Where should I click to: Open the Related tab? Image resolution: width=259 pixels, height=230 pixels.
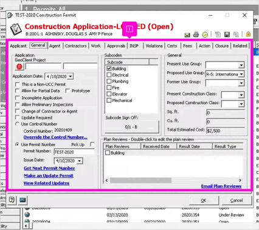pyautogui.click(x=240, y=46)
